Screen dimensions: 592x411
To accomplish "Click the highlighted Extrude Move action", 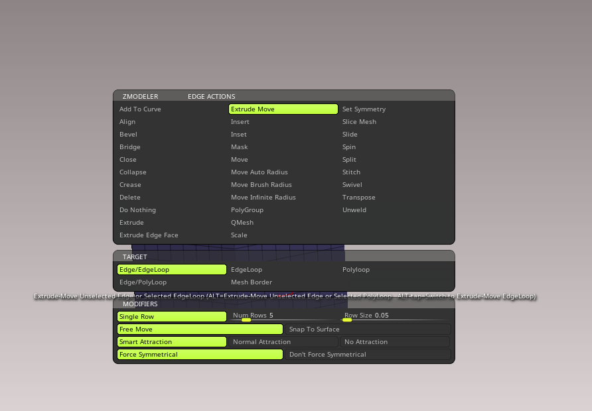I will 283,109.
